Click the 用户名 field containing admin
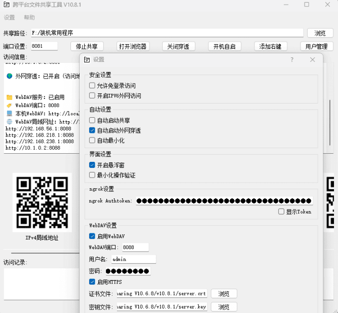The height and width of the screenshot is (313, 338). click(134, 259)
